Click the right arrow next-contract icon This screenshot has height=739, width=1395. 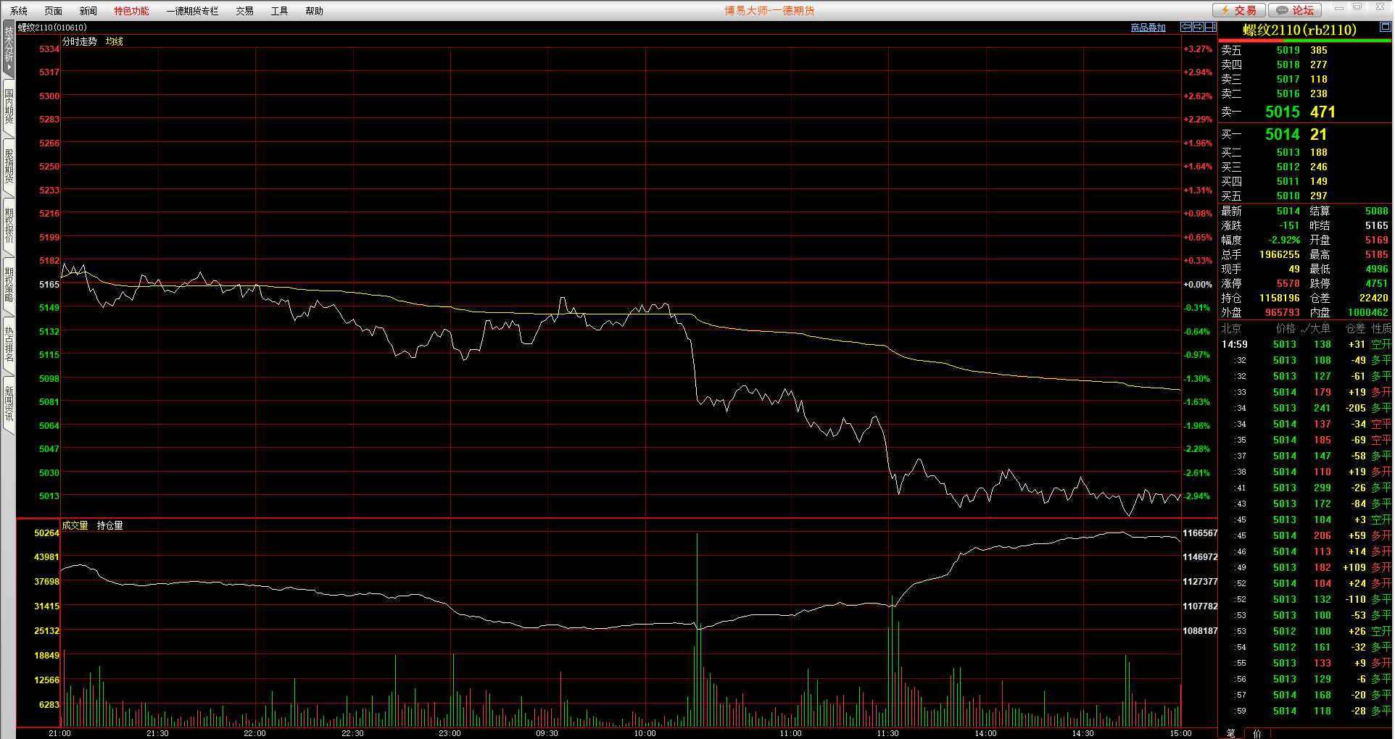pos(1199,27)
